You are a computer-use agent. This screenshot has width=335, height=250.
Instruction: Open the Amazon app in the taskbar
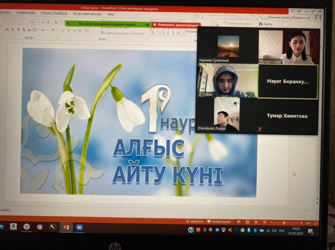[x=13, y=227]
